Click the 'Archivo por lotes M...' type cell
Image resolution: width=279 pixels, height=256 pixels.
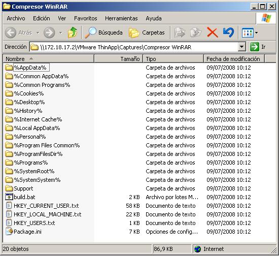(172, 197)
